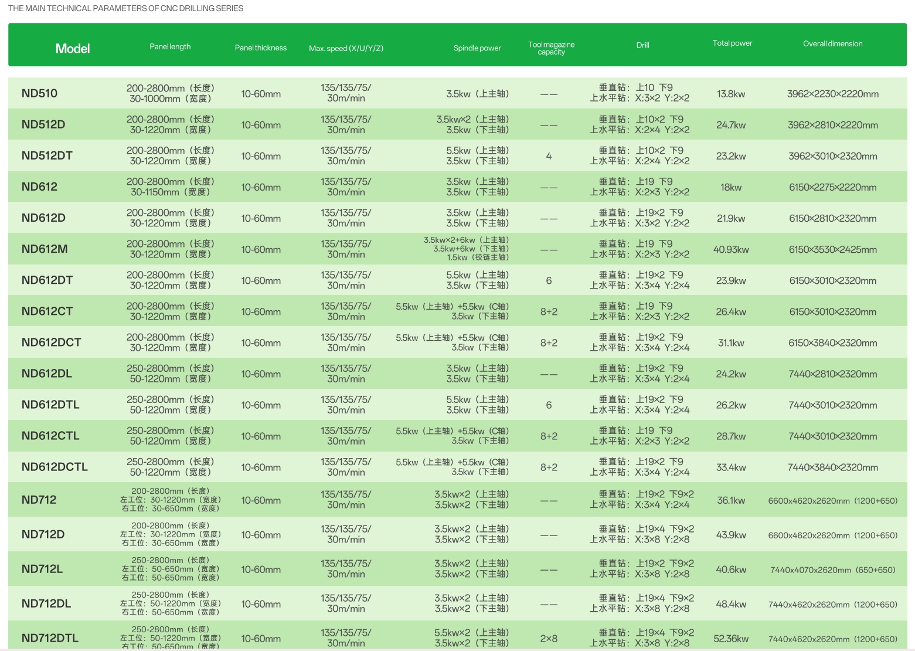
Task: Click the 2×8 tool magazine value
Action: (549, 639)
